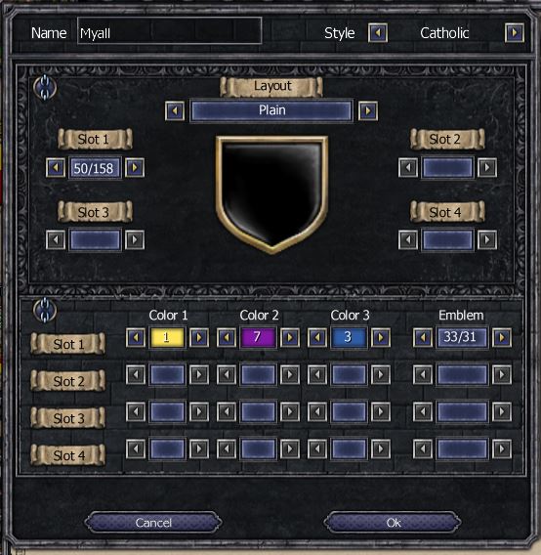
Task: Click the Cancel button
Action: pyautogui.click(x=153, y=522)
